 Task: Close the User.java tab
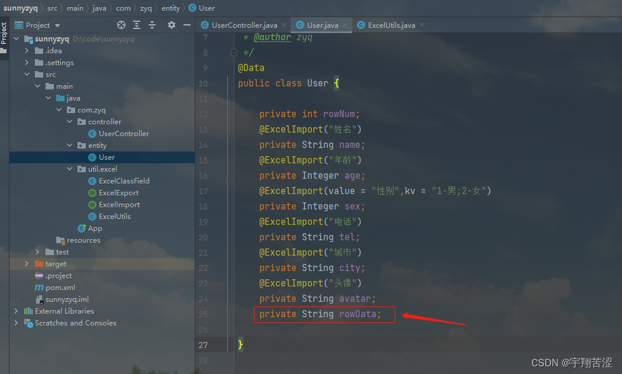click(x=345, y=25)
